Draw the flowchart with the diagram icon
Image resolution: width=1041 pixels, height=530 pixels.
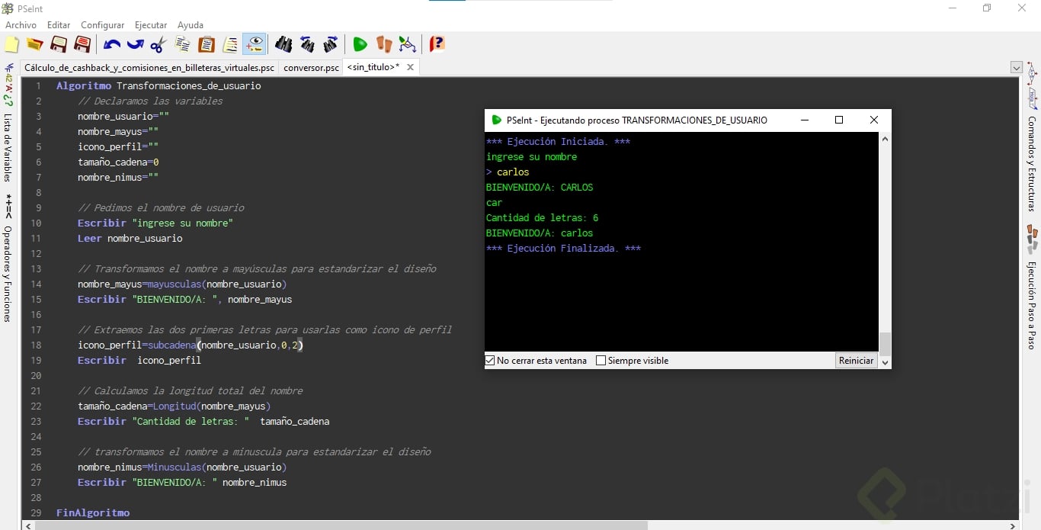coord(408,44)
